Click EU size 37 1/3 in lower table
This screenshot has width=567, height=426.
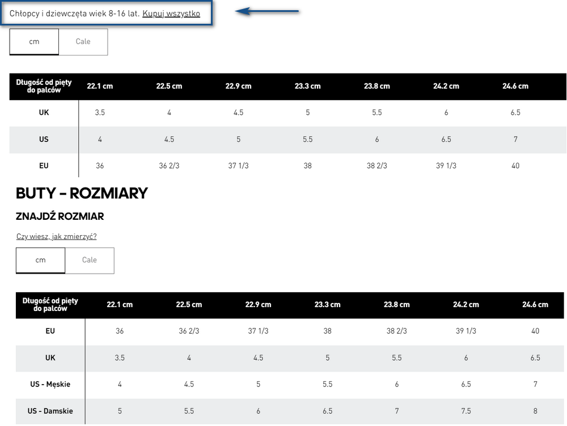point(258,331)
